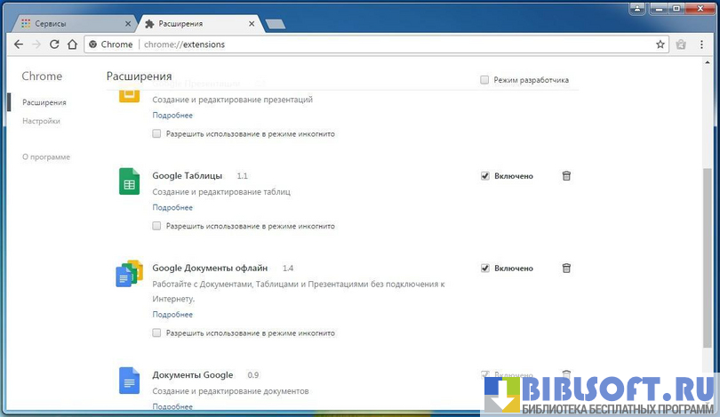This screenshot has height=417, width=720.
Task: Click the blue Документы Google icon
Action: tap(129, 381)
